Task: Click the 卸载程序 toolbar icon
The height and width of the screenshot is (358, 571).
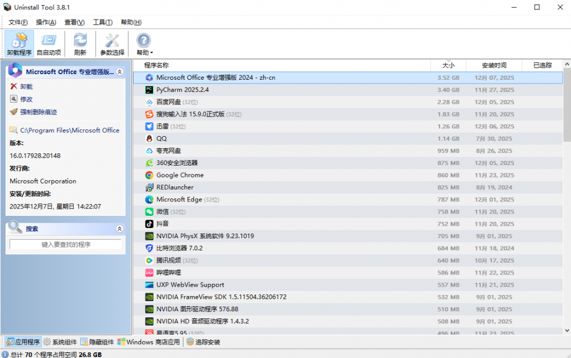Action: pyautogui.click(x=20, y=43)
